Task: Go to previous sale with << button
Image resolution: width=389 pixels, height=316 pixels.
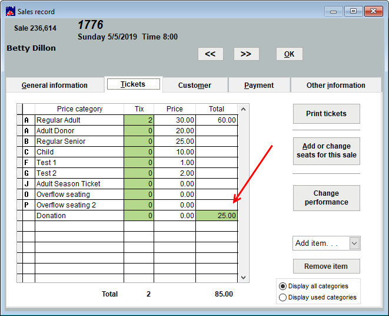Action: click(210, 54)
